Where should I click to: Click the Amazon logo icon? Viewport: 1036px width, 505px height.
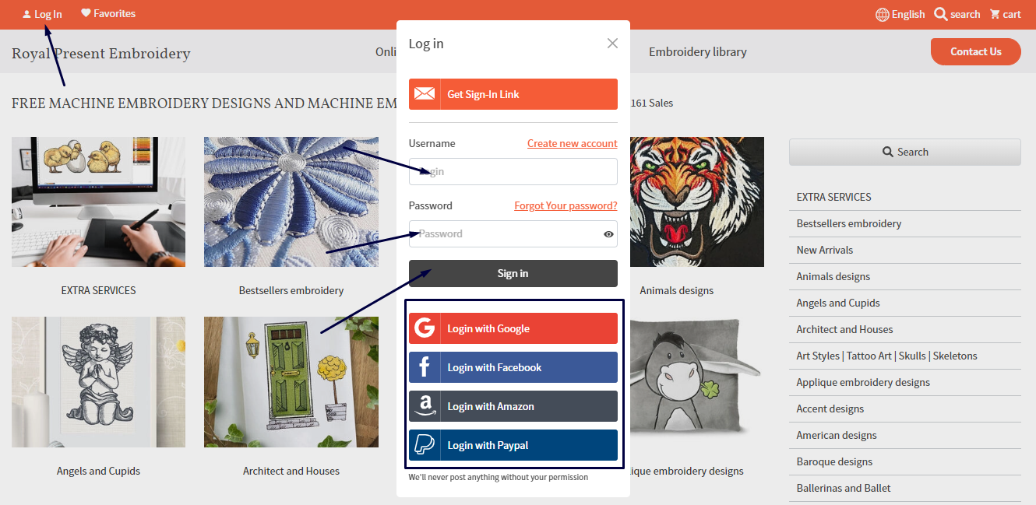coord(425,406)
